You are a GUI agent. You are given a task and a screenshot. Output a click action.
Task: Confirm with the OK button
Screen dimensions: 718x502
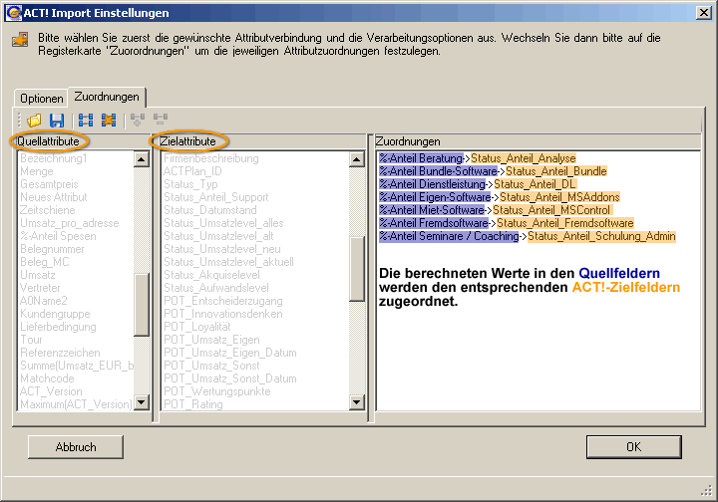pos(634,446)
